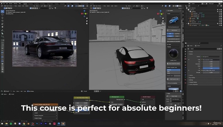Toggle camera view icon in left viewport
Viewport: 223px width, 127px height.
point(87,24)
